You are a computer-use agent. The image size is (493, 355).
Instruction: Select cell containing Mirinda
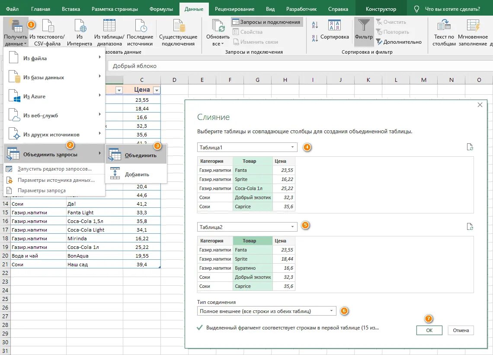click(x=94, y=239)
